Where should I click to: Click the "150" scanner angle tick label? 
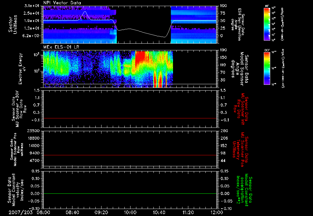coord(223,58)
